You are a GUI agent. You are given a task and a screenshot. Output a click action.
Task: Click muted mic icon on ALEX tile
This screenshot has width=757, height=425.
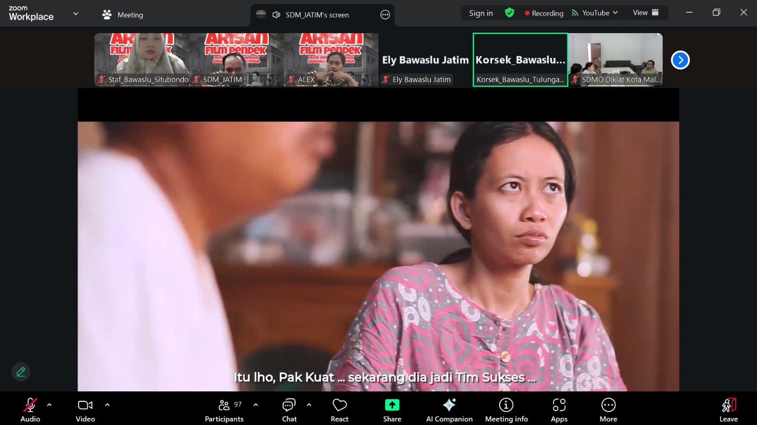pos(291,80)
